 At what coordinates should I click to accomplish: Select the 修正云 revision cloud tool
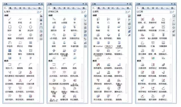pyautogui.click(x=20, y=44)
